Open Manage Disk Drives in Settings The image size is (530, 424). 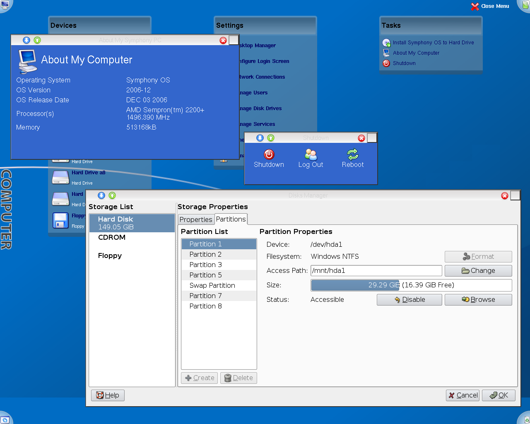click(x=260, y=108)
